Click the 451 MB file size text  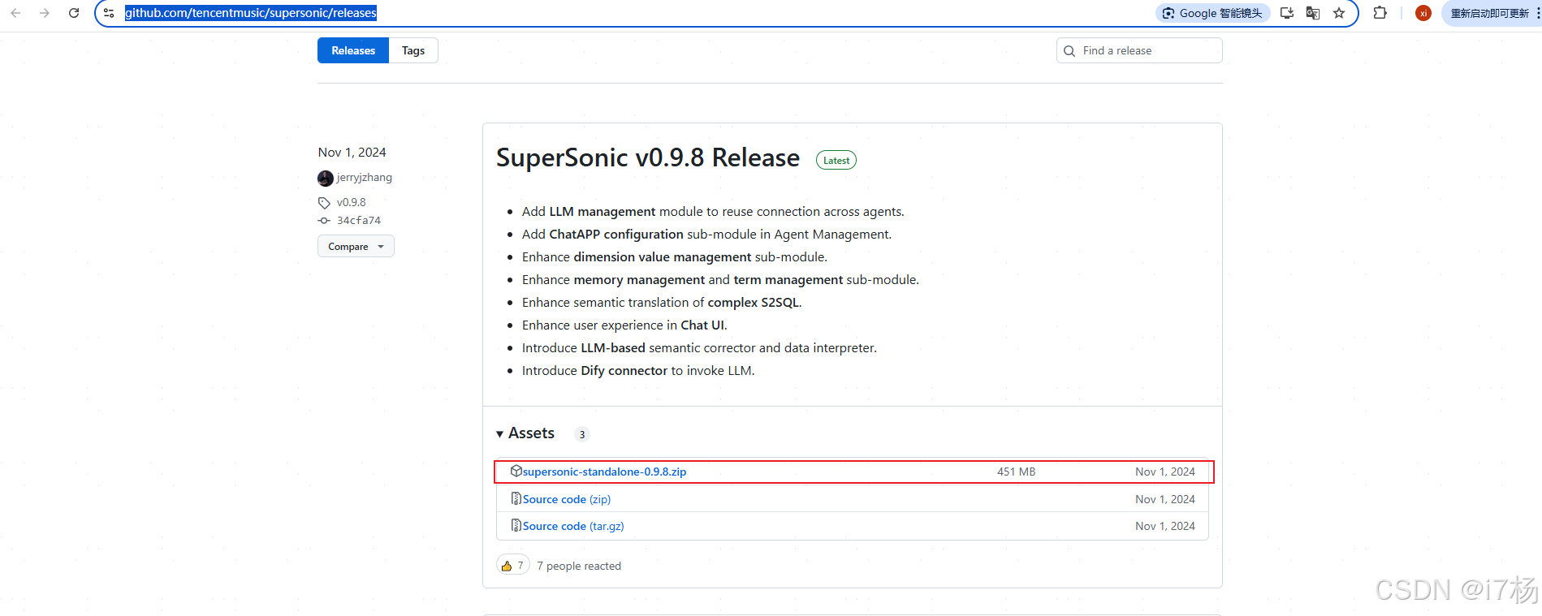[x=1016, y=472]
